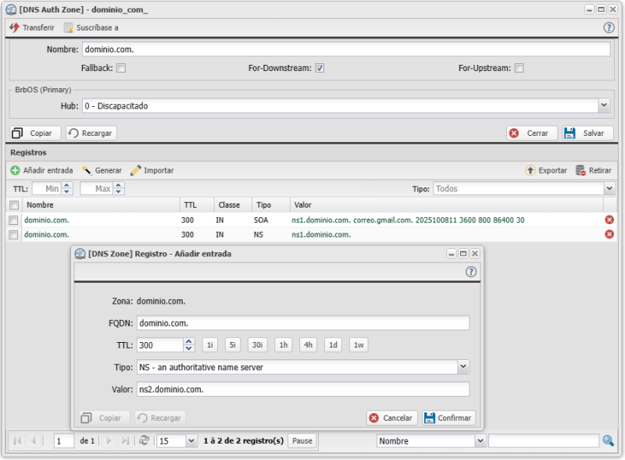Click the Suscríbase a toolbar icon

(69, 27)
